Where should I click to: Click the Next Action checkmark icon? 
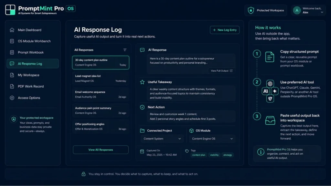[x=142, y=107]
